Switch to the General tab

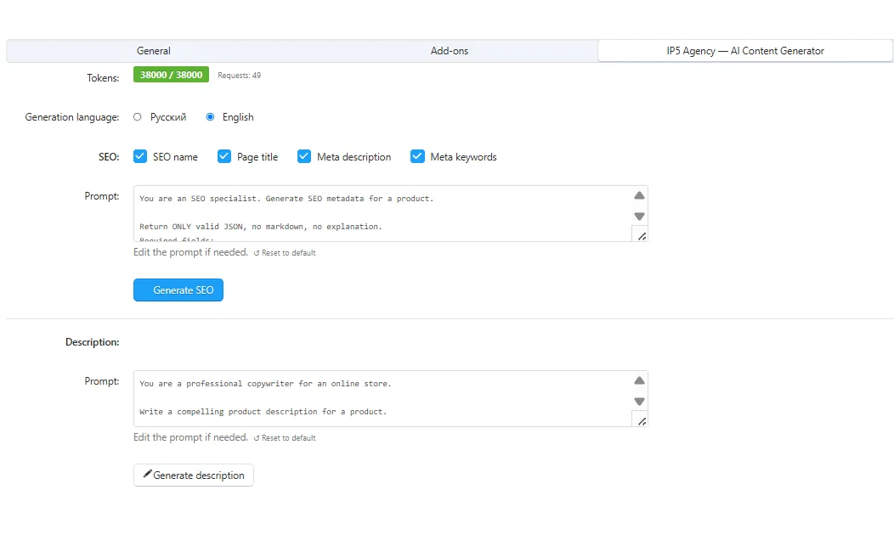pos(153,51)
